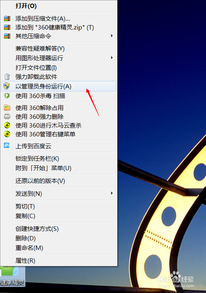Select 删除(D) menu entry
This screenshot has width=206, height=293.
(x=59, y=238)
